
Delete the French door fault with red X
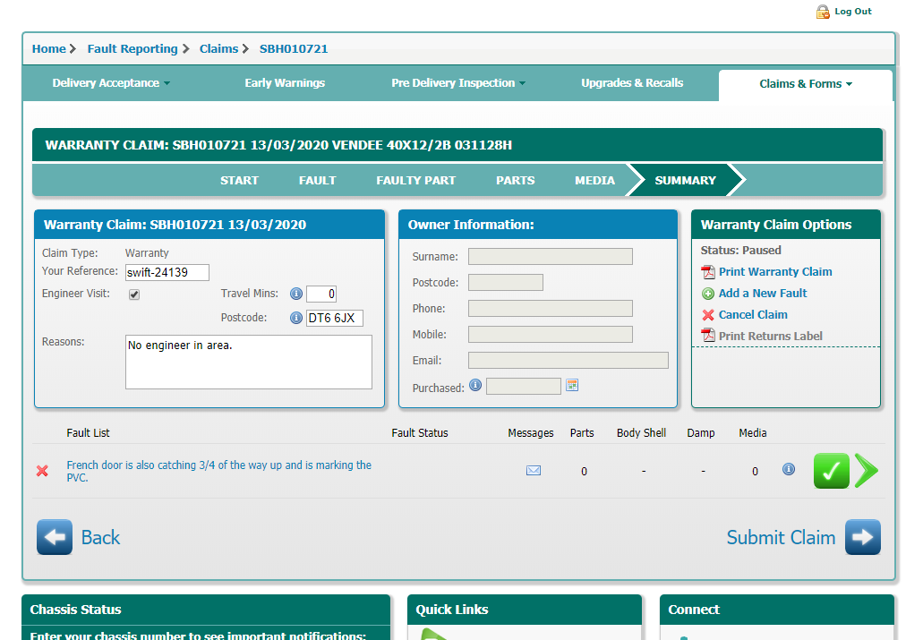tap(42, 471)
